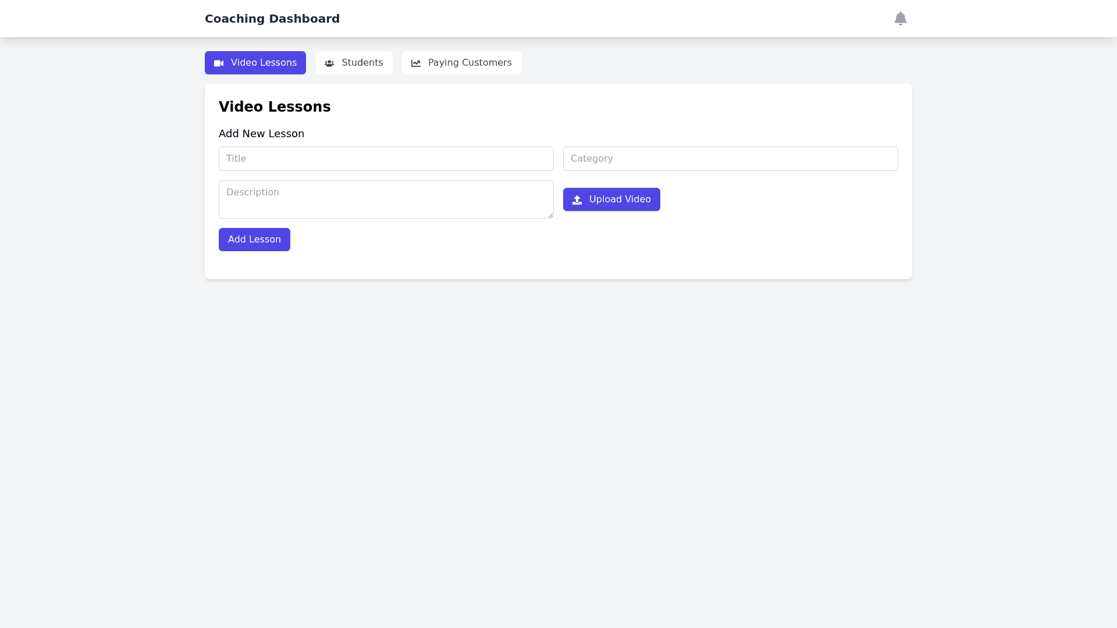Click the people group icon beside Students

(x=329, y=63)
